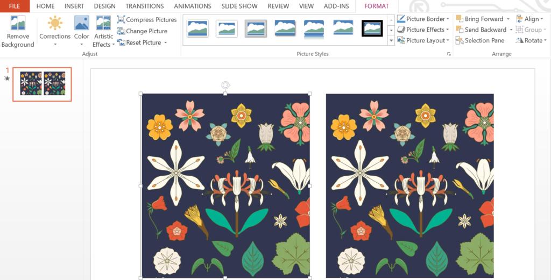Expand the Bring Forward dropdown arrow

coord(508,19)
